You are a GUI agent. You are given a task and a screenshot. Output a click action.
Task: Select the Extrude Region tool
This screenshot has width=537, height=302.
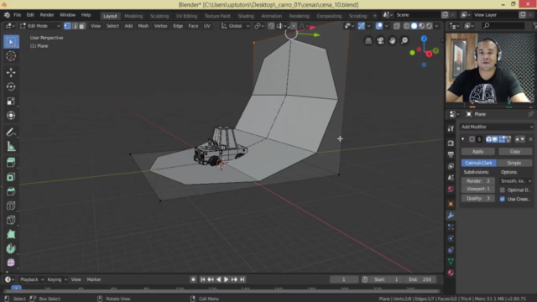(x=11, y=163)
